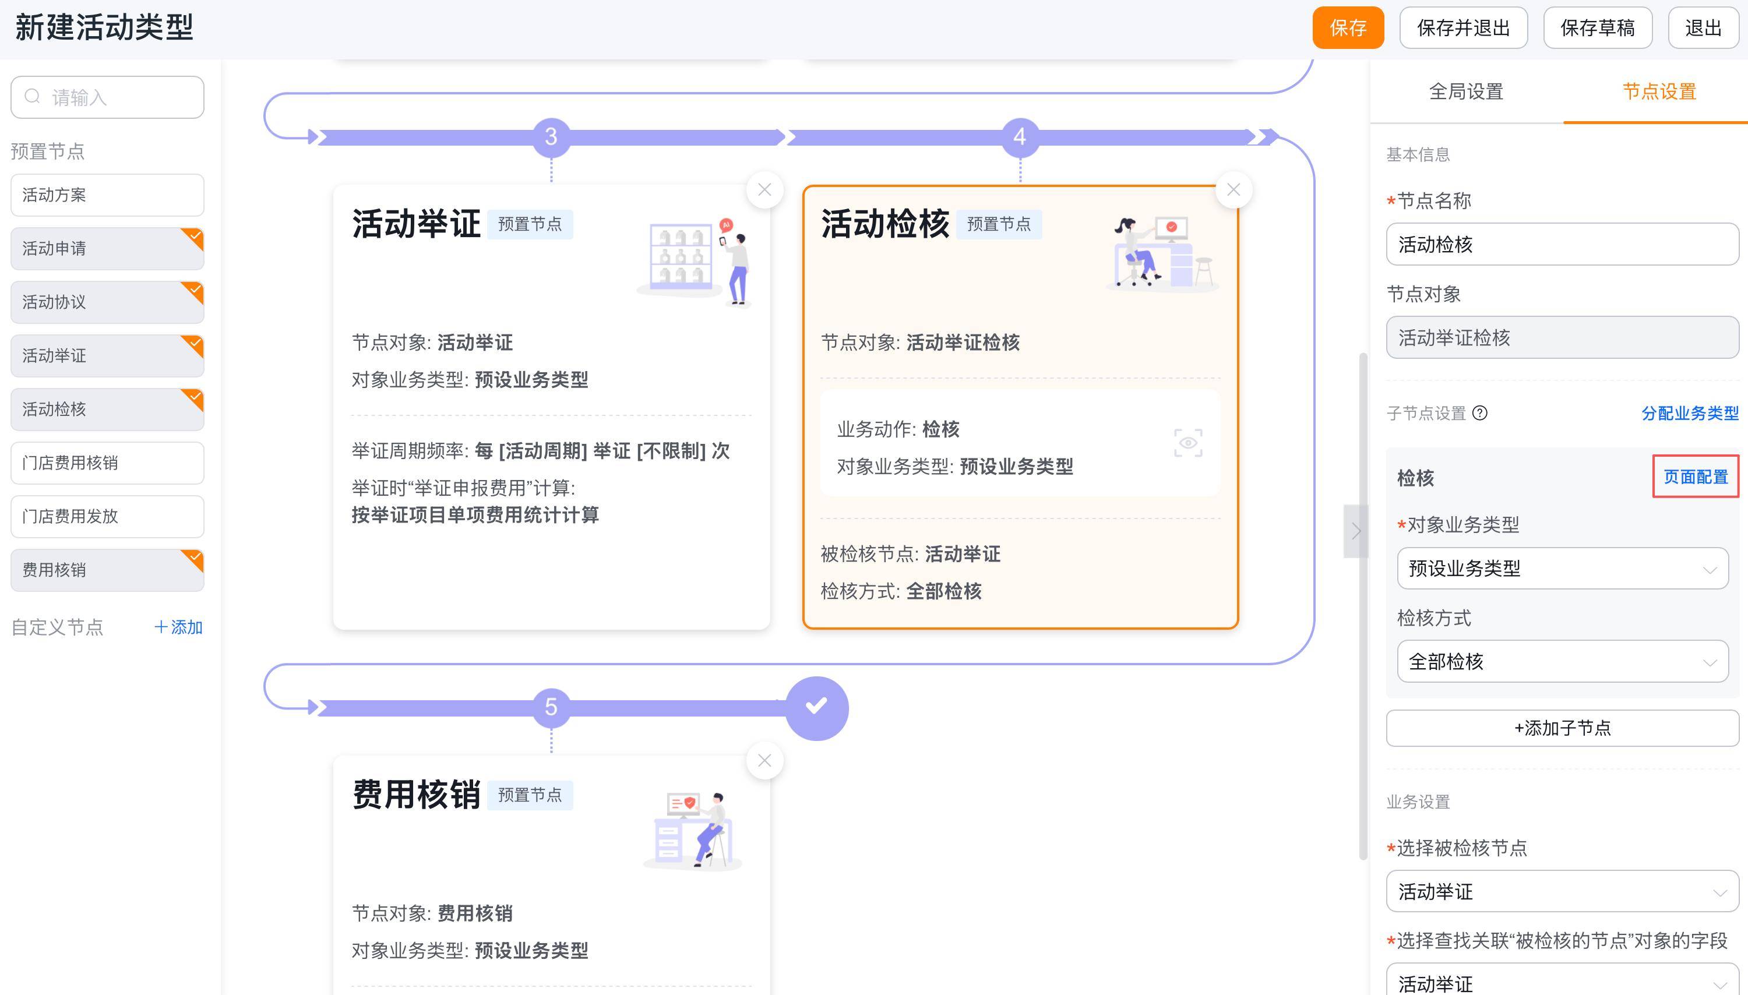Click the 活动检核 card illustration
1748x995 pixels.
[1162, 253]
